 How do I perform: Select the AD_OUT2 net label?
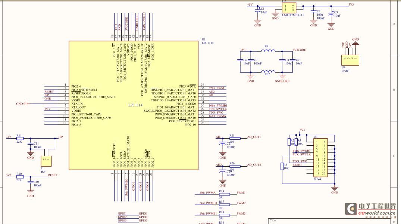click(254, 165)
